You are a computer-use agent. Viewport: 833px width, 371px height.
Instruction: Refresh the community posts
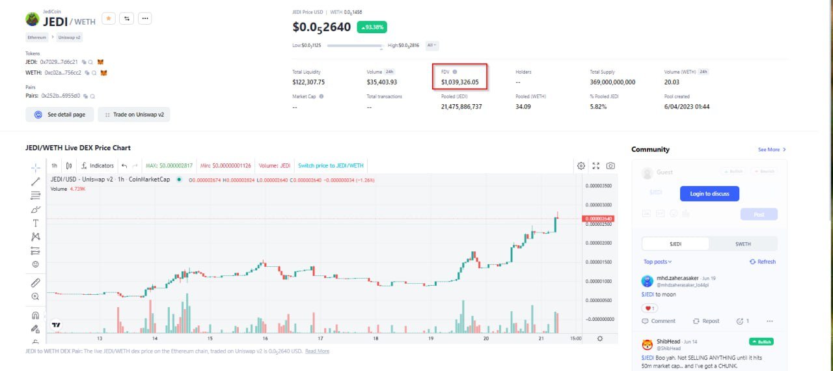click(x=763, y=262)
